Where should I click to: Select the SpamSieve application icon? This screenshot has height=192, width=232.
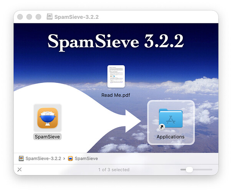pos(48,118)
